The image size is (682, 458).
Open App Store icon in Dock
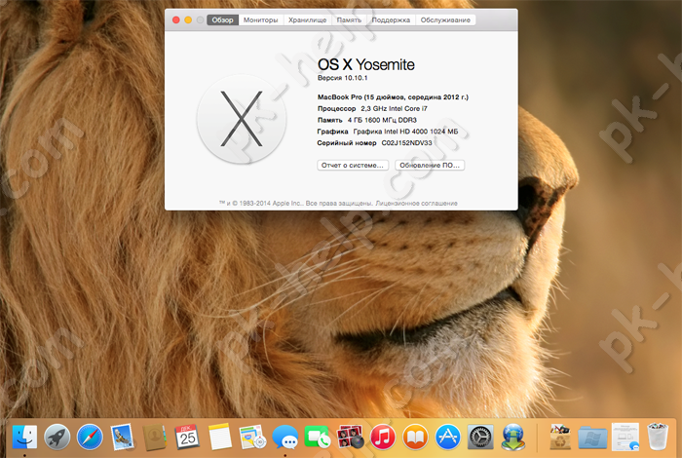[448, 437]
